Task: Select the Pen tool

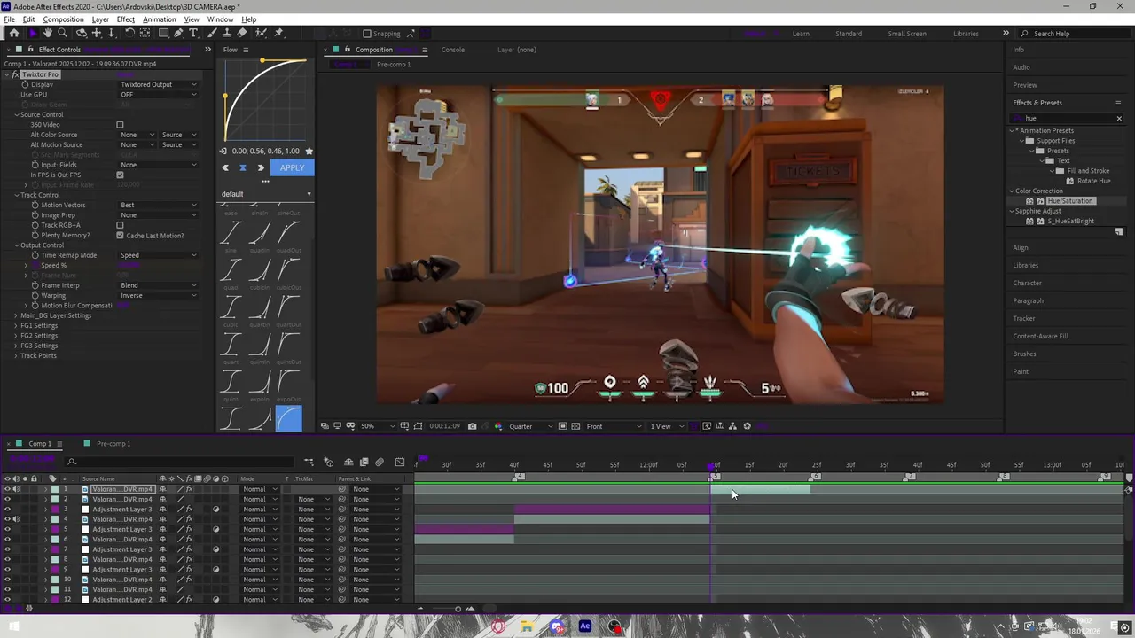Action: 178,33
